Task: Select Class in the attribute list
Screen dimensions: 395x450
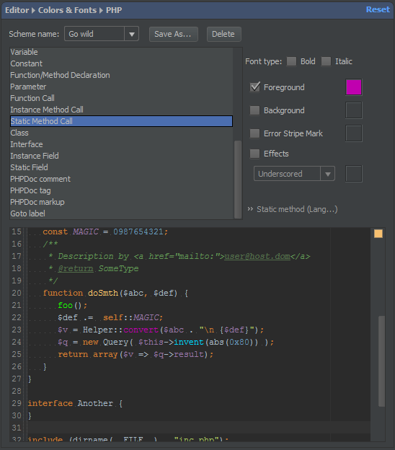Action: pos(121,133)
